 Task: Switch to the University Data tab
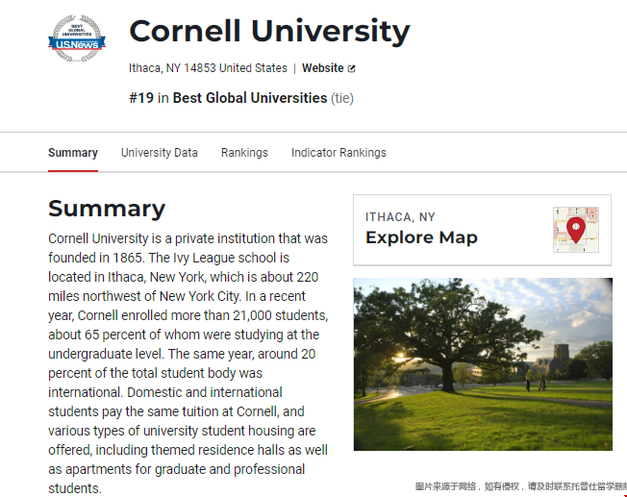[159, 153]
